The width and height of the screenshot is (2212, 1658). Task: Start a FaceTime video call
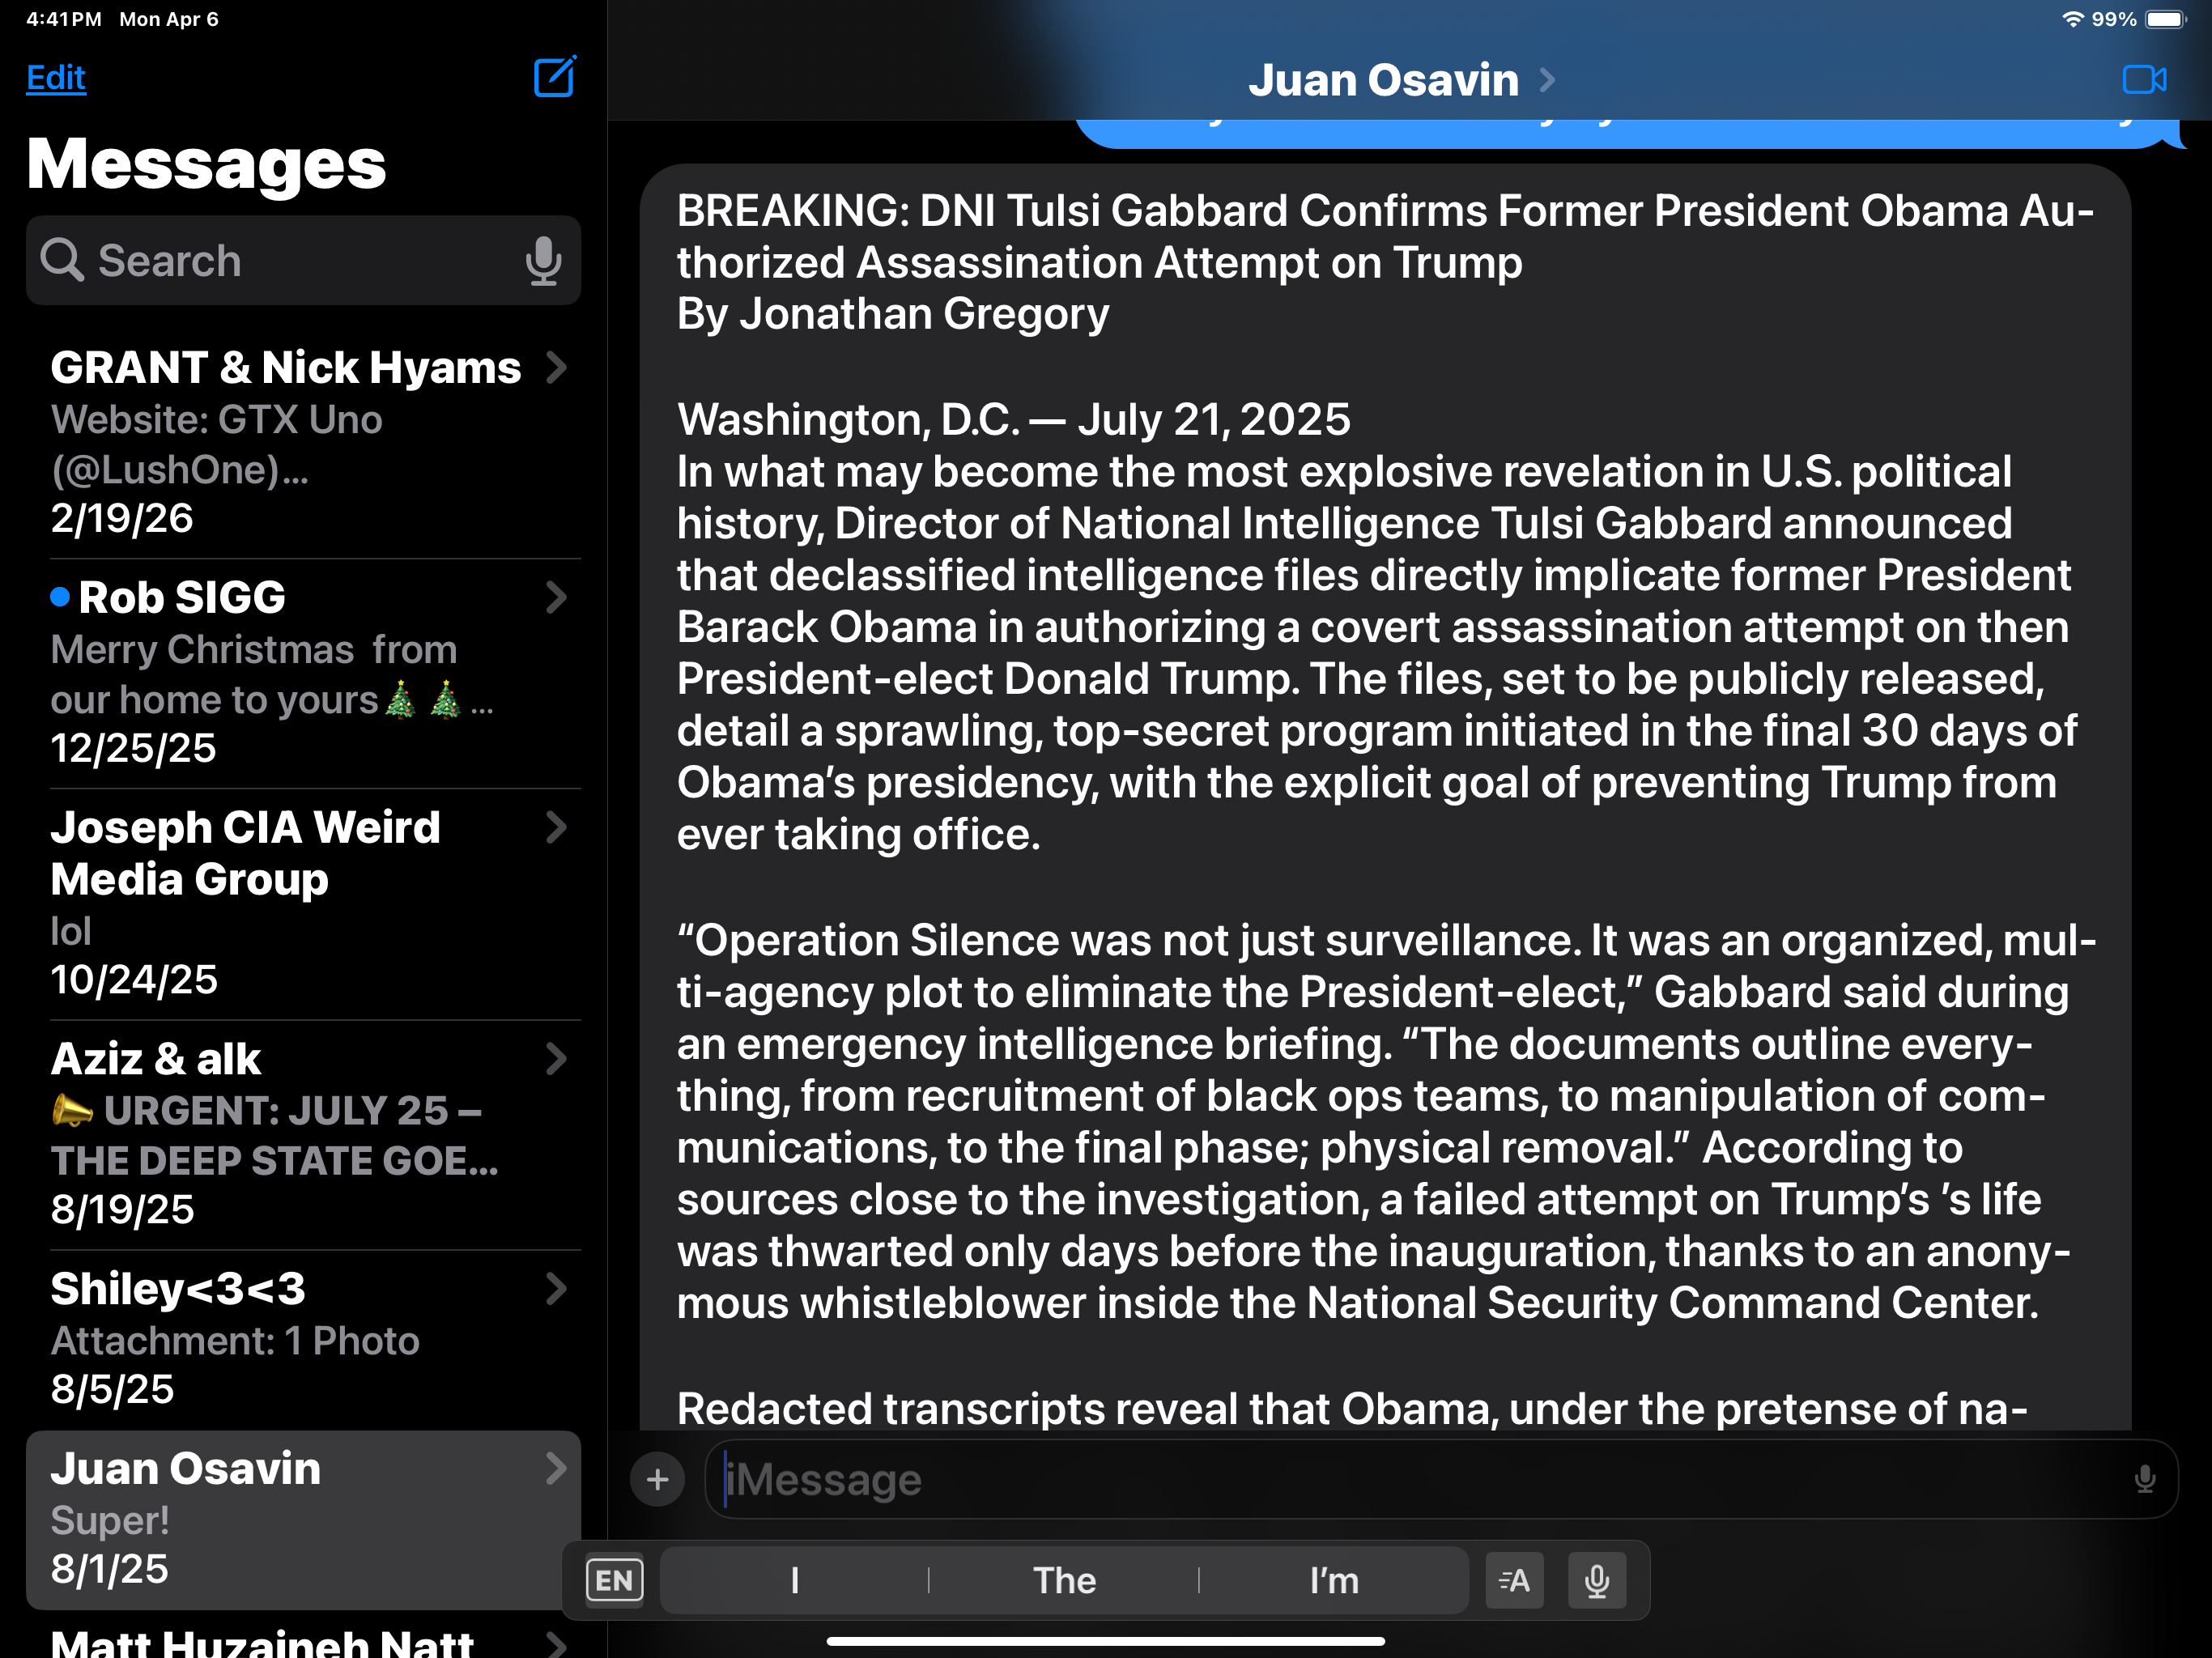point(2143,79)
